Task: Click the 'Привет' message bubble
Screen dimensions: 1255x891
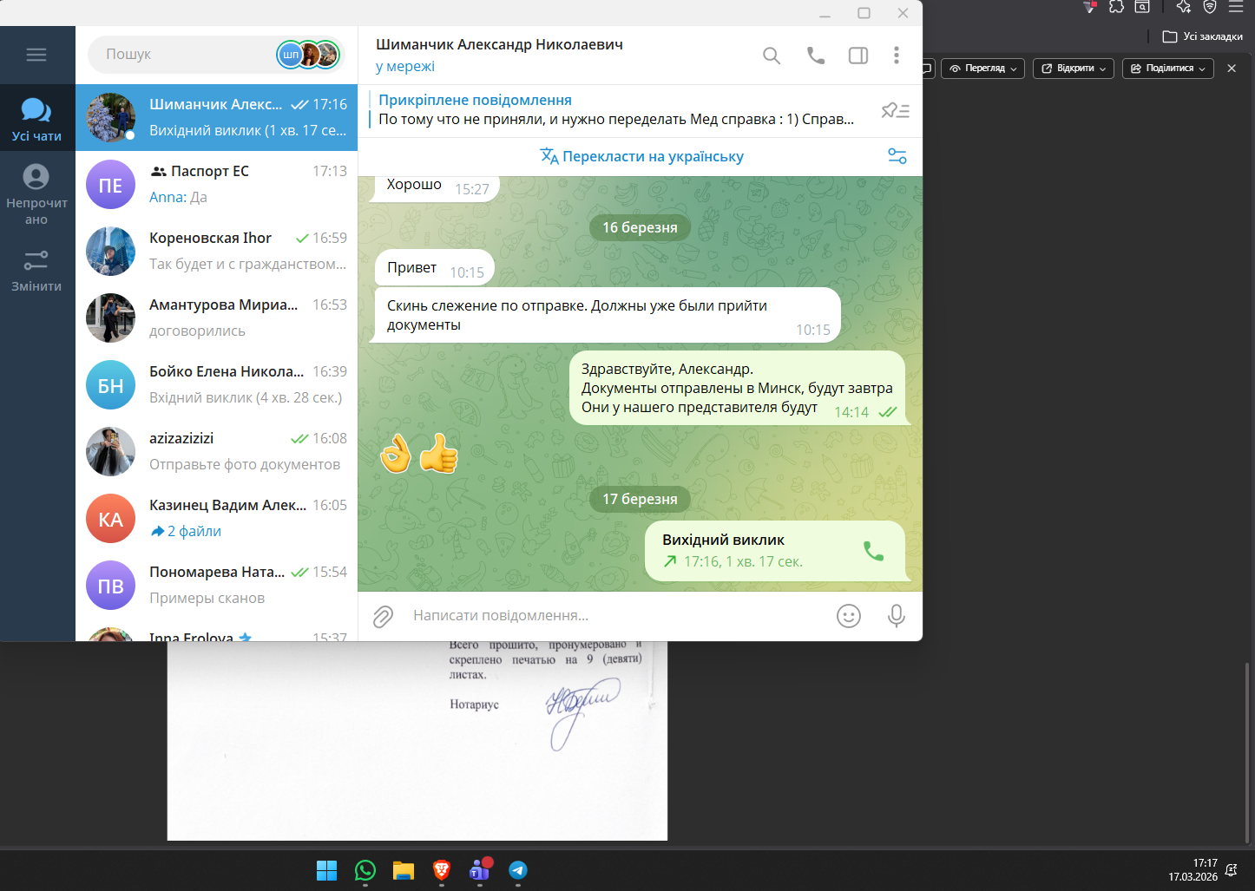Action: coord(435,268)
